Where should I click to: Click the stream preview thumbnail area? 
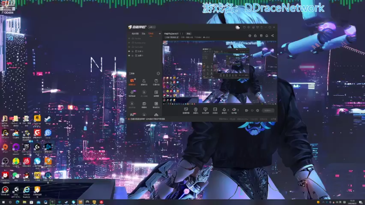(220, 72)
